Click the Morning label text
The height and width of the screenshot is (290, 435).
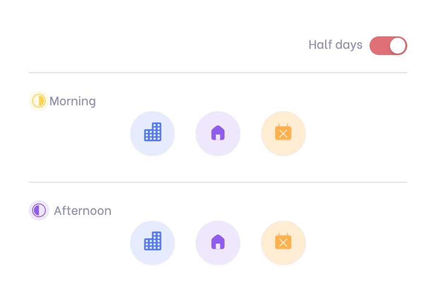click(73, 101)
